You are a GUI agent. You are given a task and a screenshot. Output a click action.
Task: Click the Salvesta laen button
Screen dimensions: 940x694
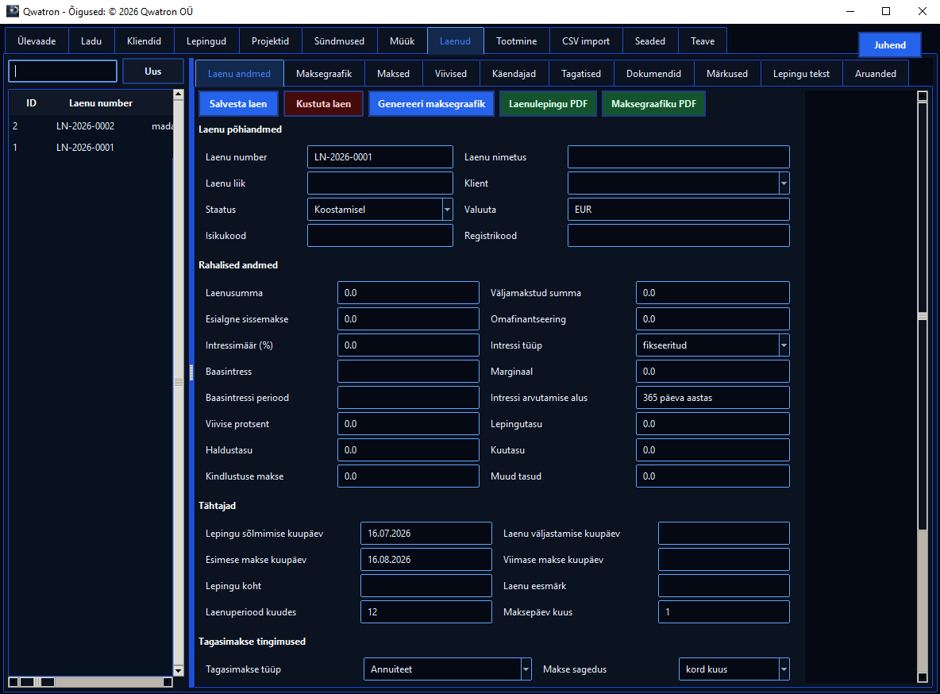238,104
